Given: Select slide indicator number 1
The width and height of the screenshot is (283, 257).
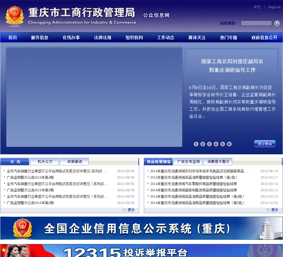Looking at the screenshot, I should [x=196, y=144].
